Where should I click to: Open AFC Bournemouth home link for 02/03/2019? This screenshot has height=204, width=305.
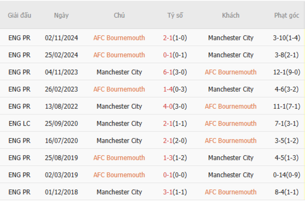[119, 175]
